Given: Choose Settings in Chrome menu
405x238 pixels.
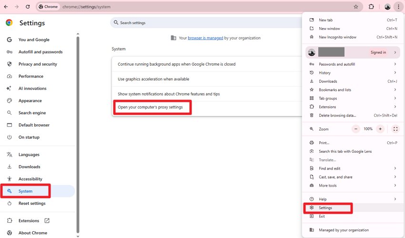Looking at the screenshot, I should [353, 208].
